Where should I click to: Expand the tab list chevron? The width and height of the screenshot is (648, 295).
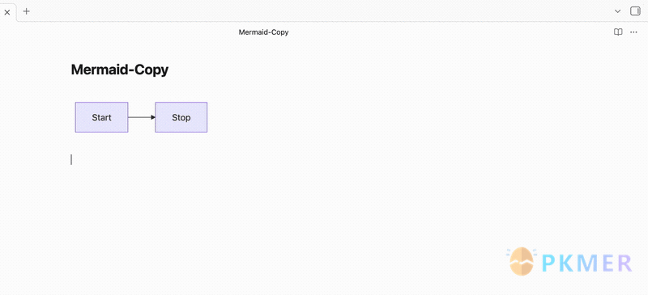click(617, 11)
